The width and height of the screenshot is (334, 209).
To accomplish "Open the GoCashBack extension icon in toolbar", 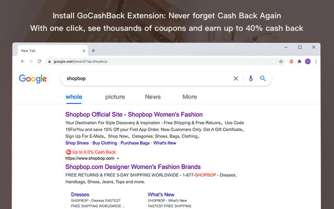I will 291,61.
